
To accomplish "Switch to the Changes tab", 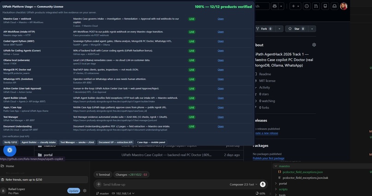I will [x=131, y=174].
